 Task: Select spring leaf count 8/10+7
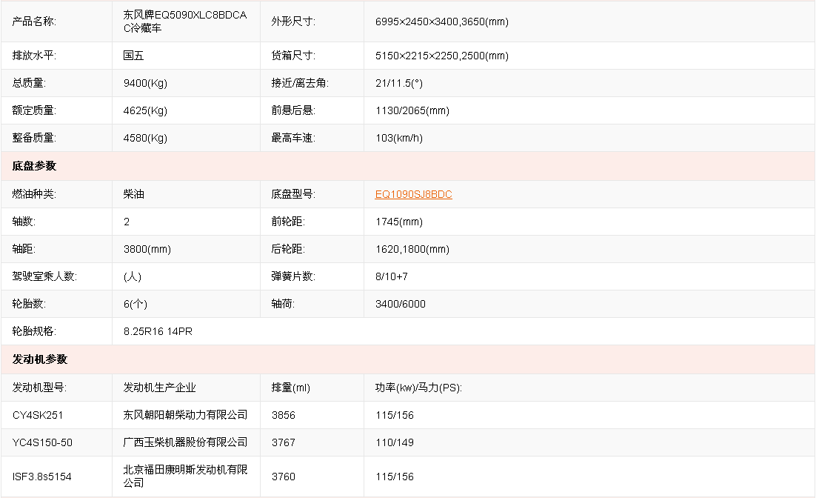pyautogui.click(x=392, y=276)
